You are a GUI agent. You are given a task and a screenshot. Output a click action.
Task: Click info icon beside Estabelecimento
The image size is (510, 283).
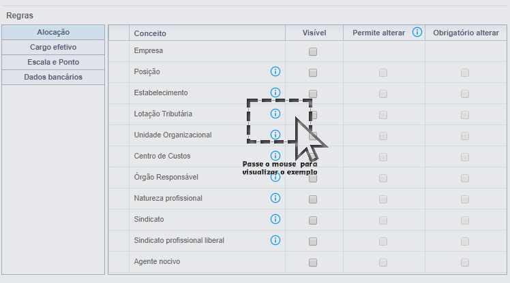coord(275,93)
